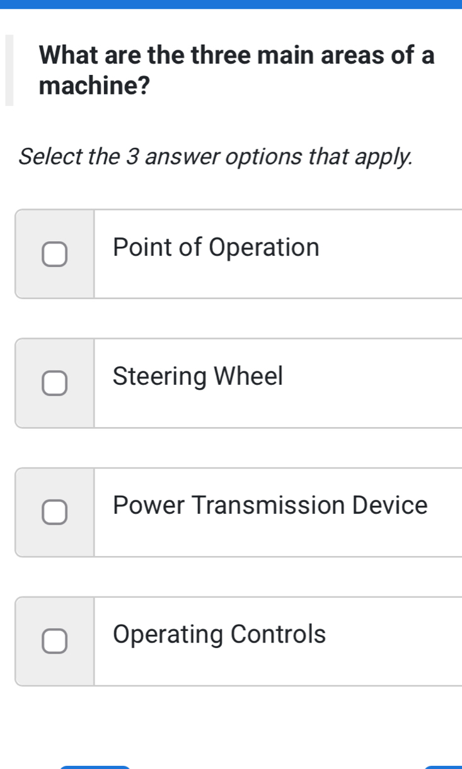Click the gray checkbox panel beside Steering Wheel
The height and width of the screenshot is (769, 462).
point(55,383)
